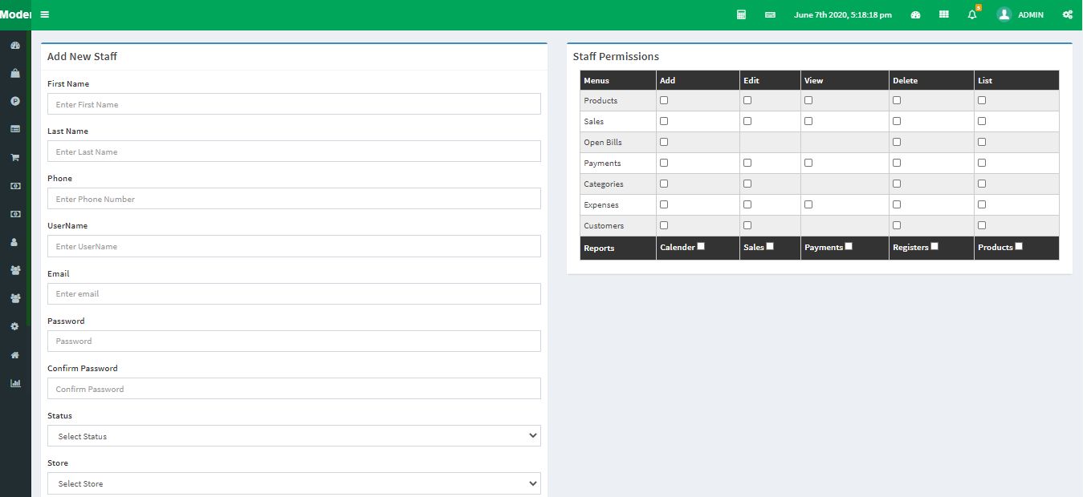
Task: Click the keyboard icon in top bar
Action: pyautogui.click(x=770, y=14)
